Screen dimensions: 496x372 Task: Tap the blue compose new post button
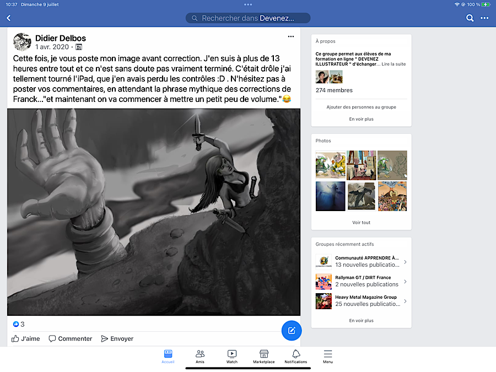coord(292,331)
